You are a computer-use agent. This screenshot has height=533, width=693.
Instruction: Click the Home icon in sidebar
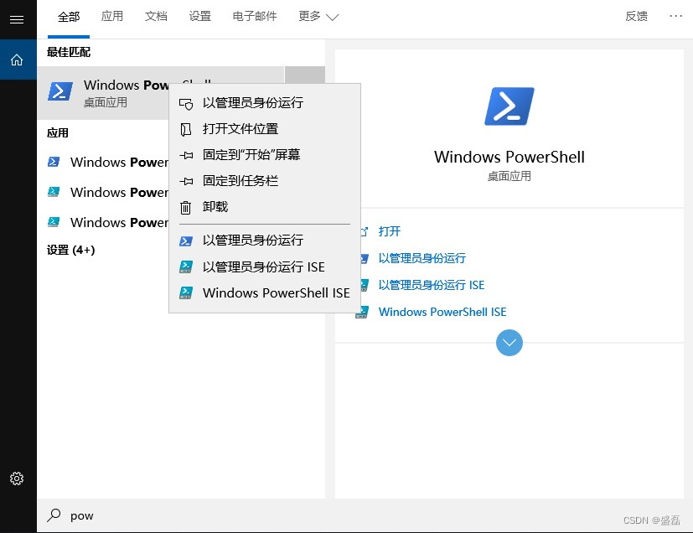[17, 60]
